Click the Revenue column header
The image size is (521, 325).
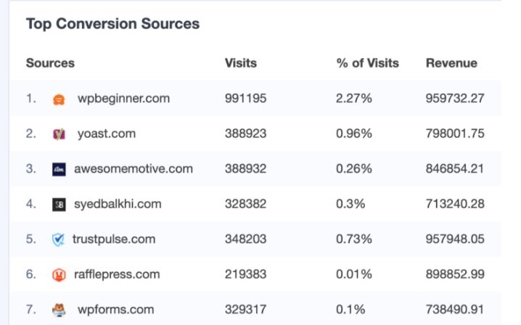(451, 63)
